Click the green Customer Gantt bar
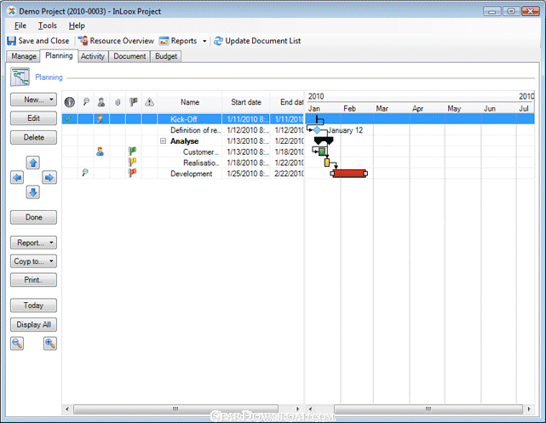The height and width of the screenshot is (423, 546). click(322, 151)
